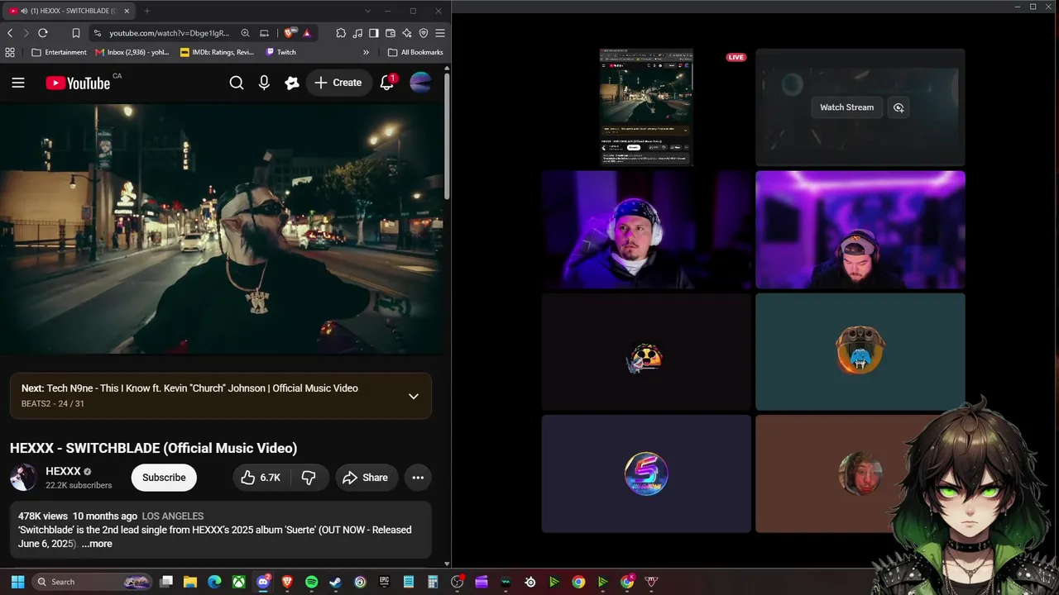1059x595 pixels.
Task: Open File Explorer from the taskbar
Action: (x=190, y=582)
